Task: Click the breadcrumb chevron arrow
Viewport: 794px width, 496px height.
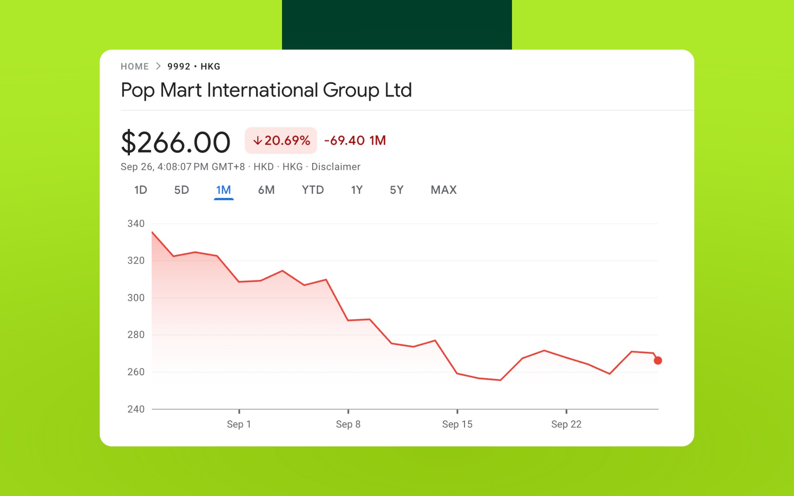Action: tap(158, 66)
